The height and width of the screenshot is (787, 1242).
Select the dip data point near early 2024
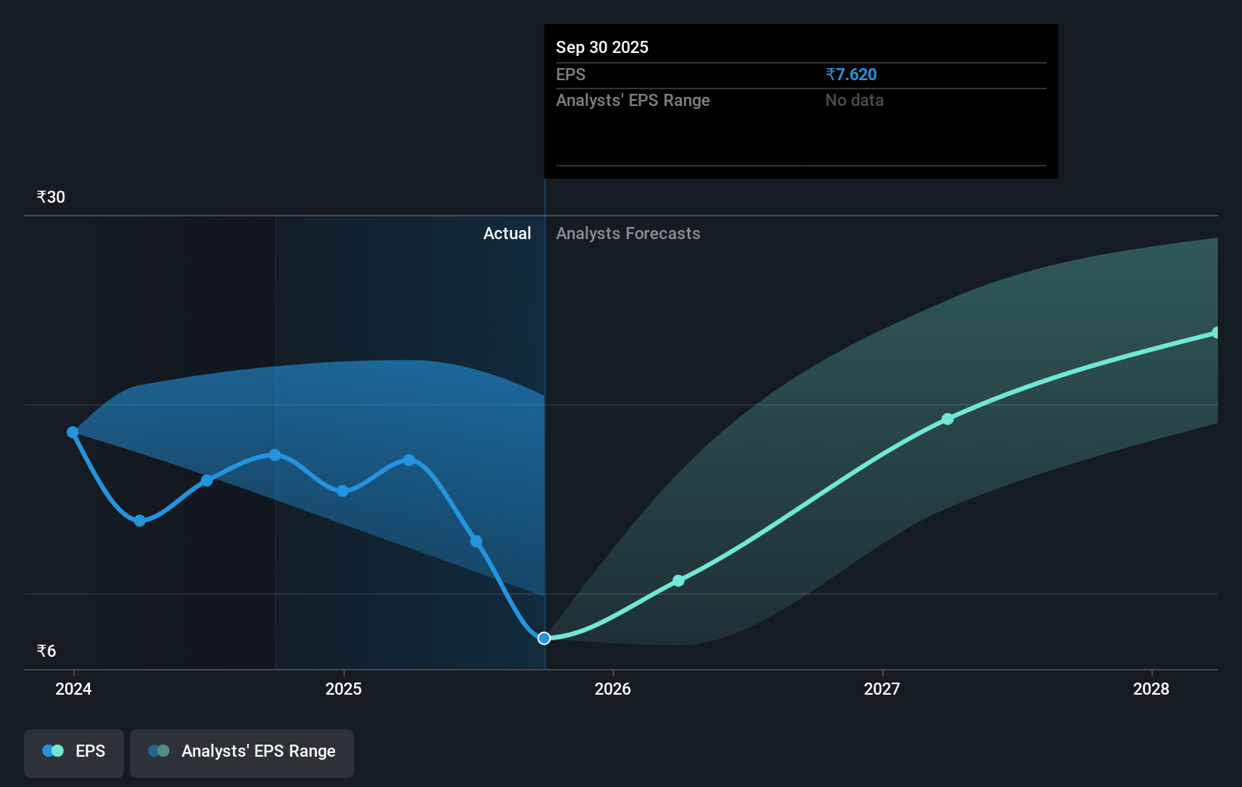tap(139, 521)
